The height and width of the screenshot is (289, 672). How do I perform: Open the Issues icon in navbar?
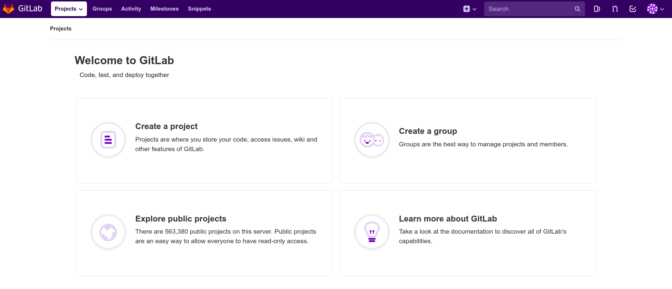tap(597, 9)
